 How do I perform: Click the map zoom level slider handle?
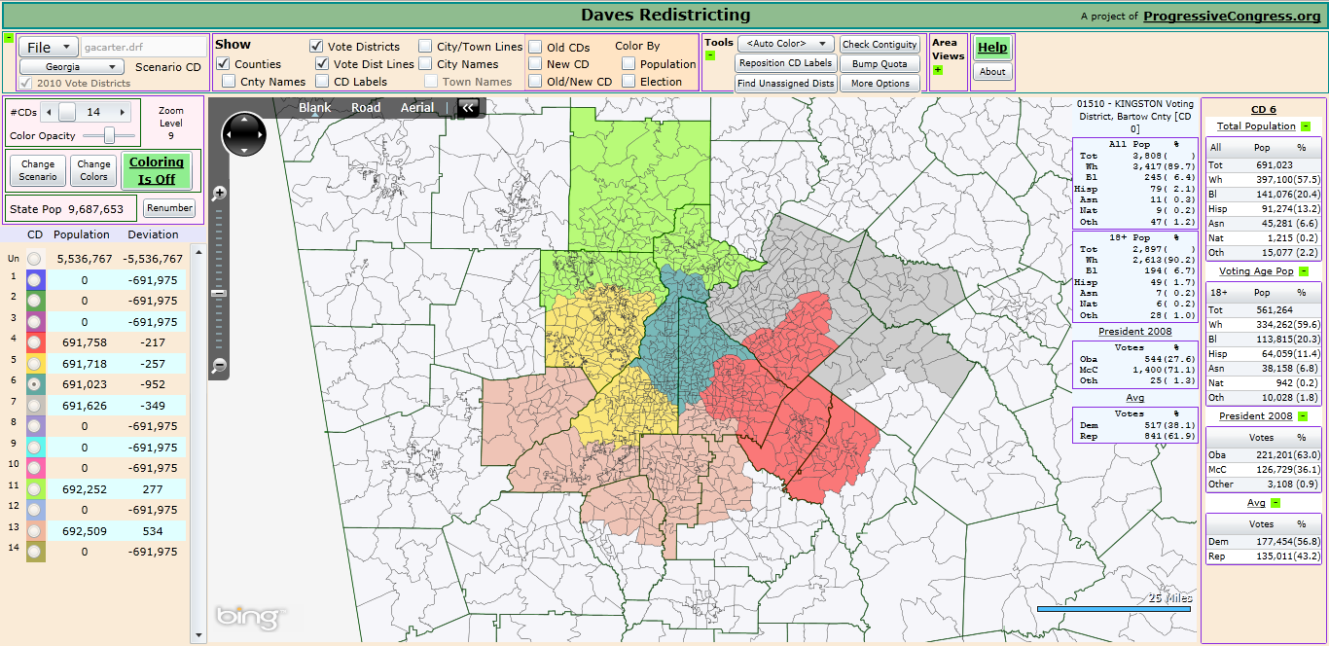click(220, 293)
